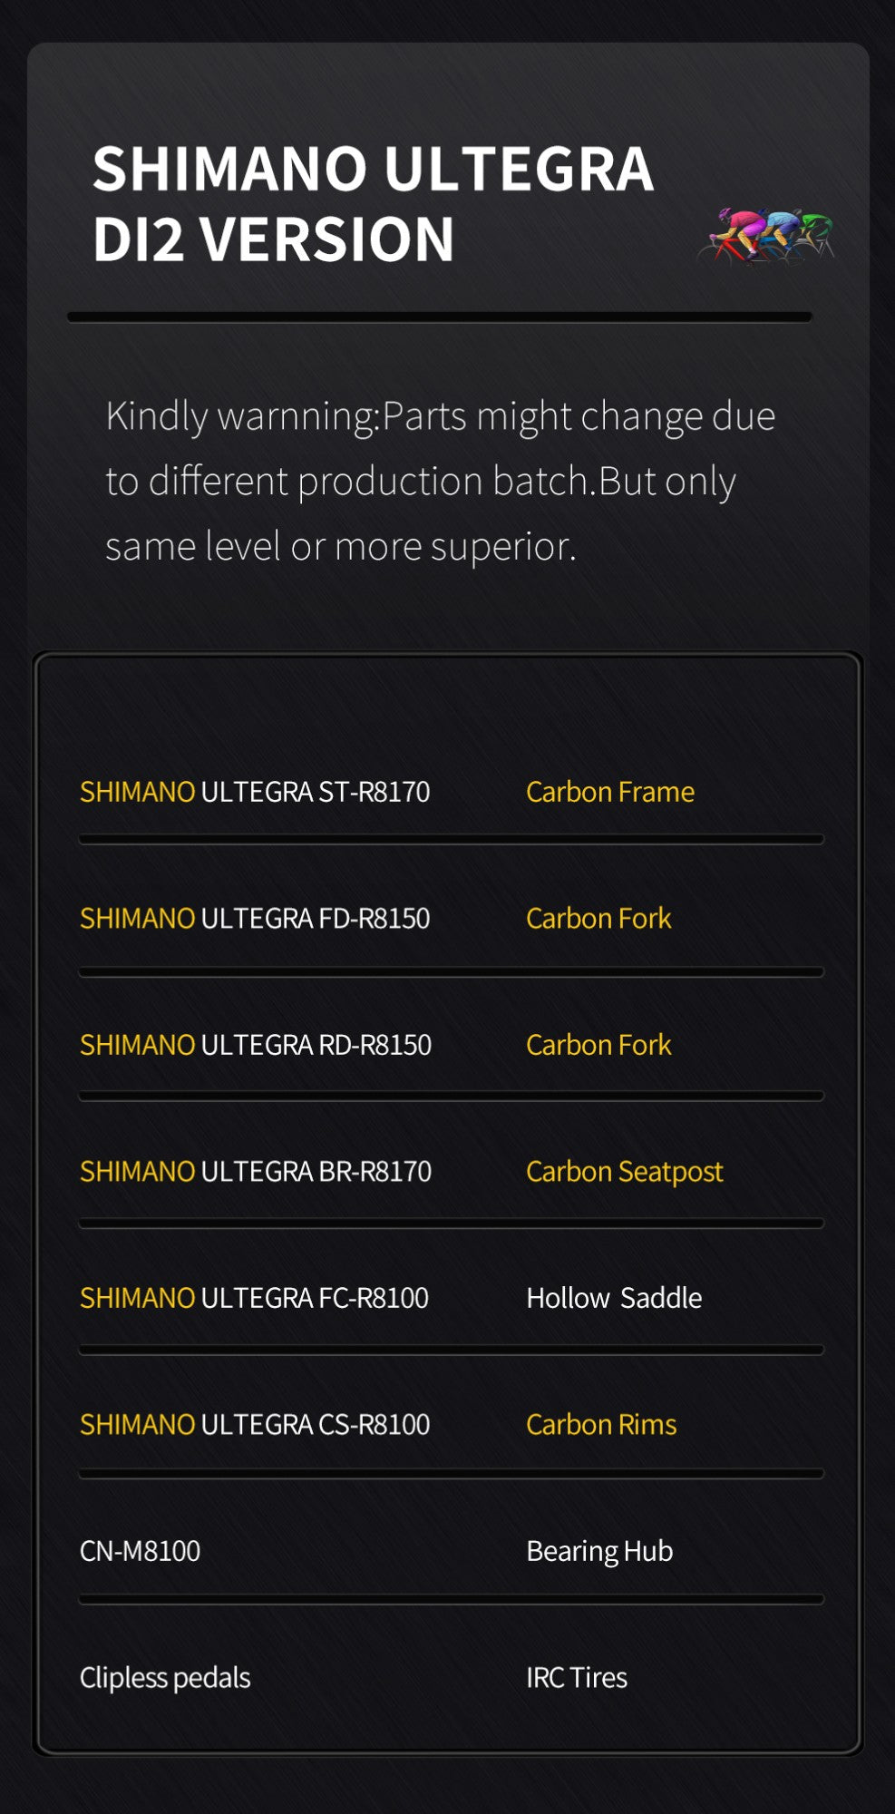The width and height of the screenshot is (895, 1814).
Task: Click the Carbon Frame label
Action: 610,792
